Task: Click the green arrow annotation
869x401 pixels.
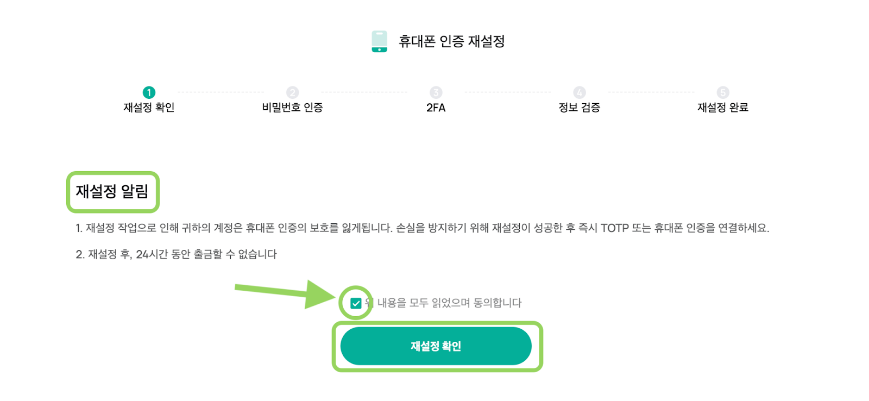Action: pos(286,293)
